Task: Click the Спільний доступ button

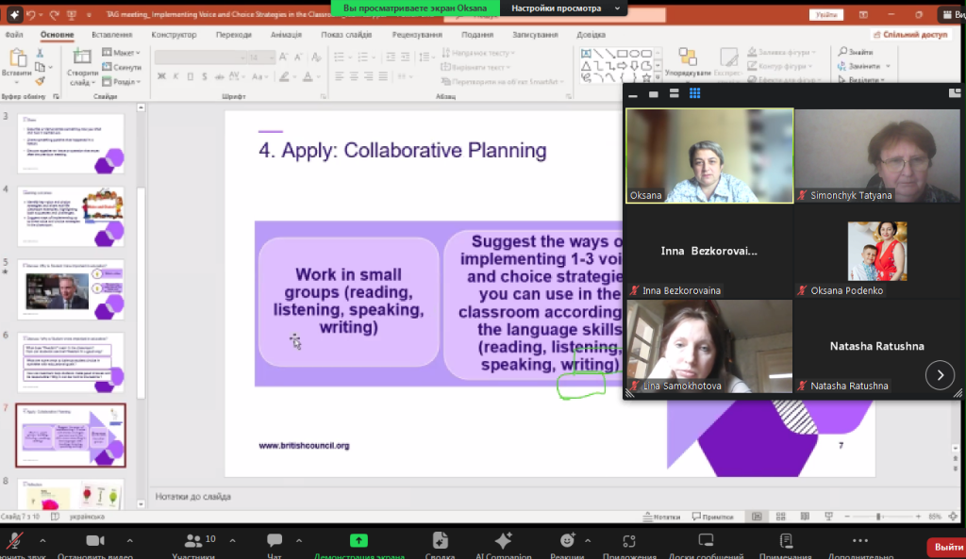Action: [914, 35]
